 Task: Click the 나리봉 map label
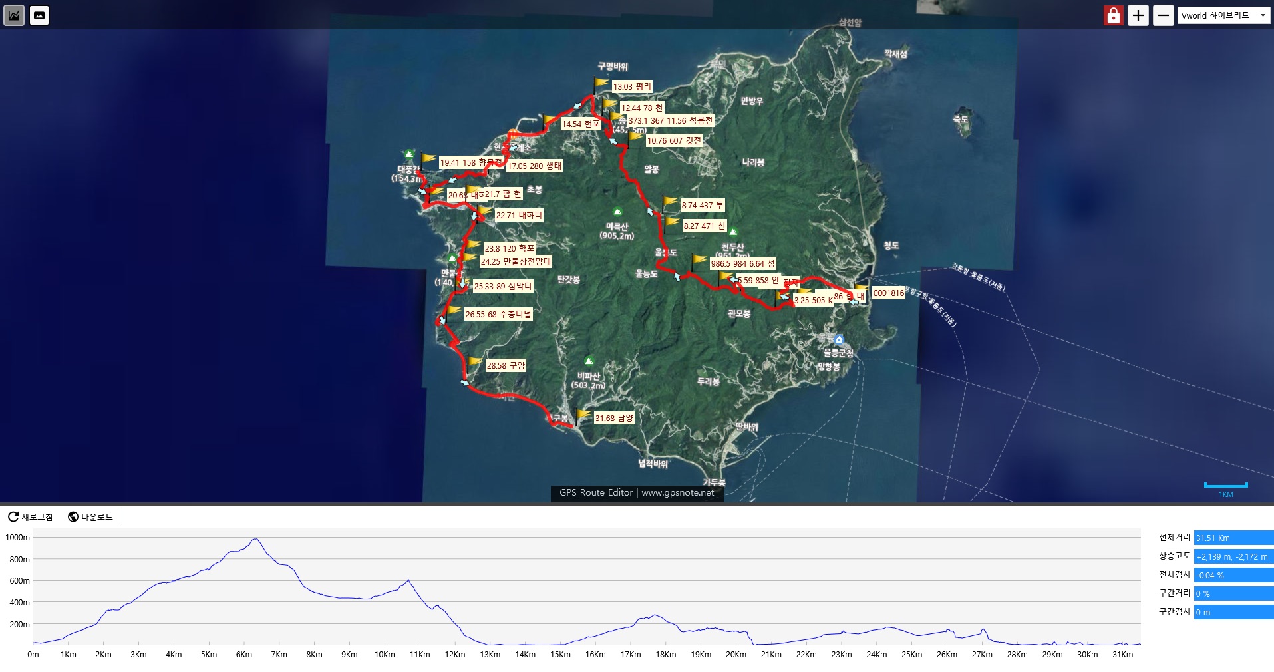[753, 162]
